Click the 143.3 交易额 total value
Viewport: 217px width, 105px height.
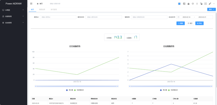point(118,37)
